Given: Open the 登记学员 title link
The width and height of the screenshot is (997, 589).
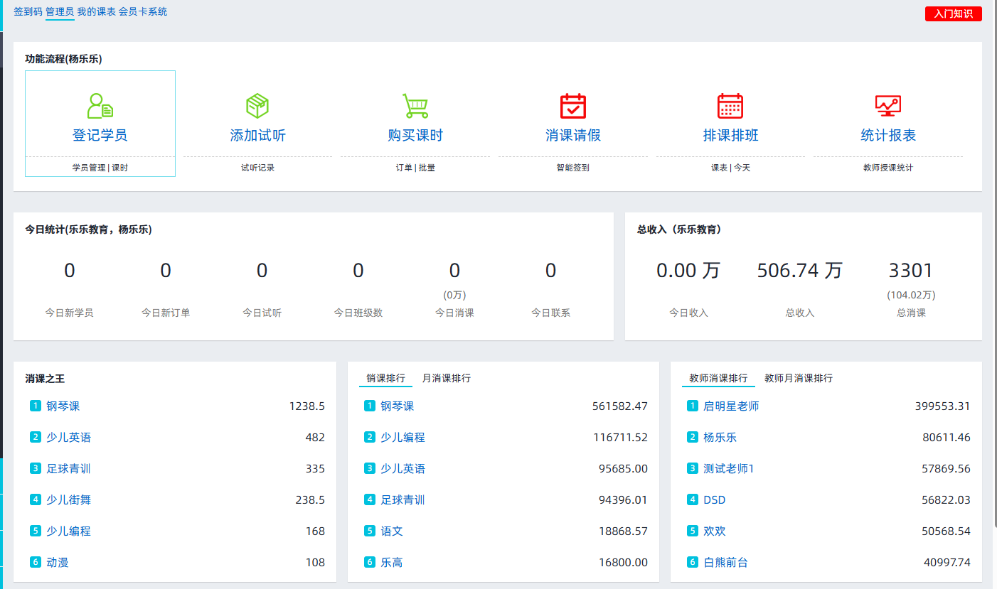Looking at the screenshot, I should tap(100, 135).
